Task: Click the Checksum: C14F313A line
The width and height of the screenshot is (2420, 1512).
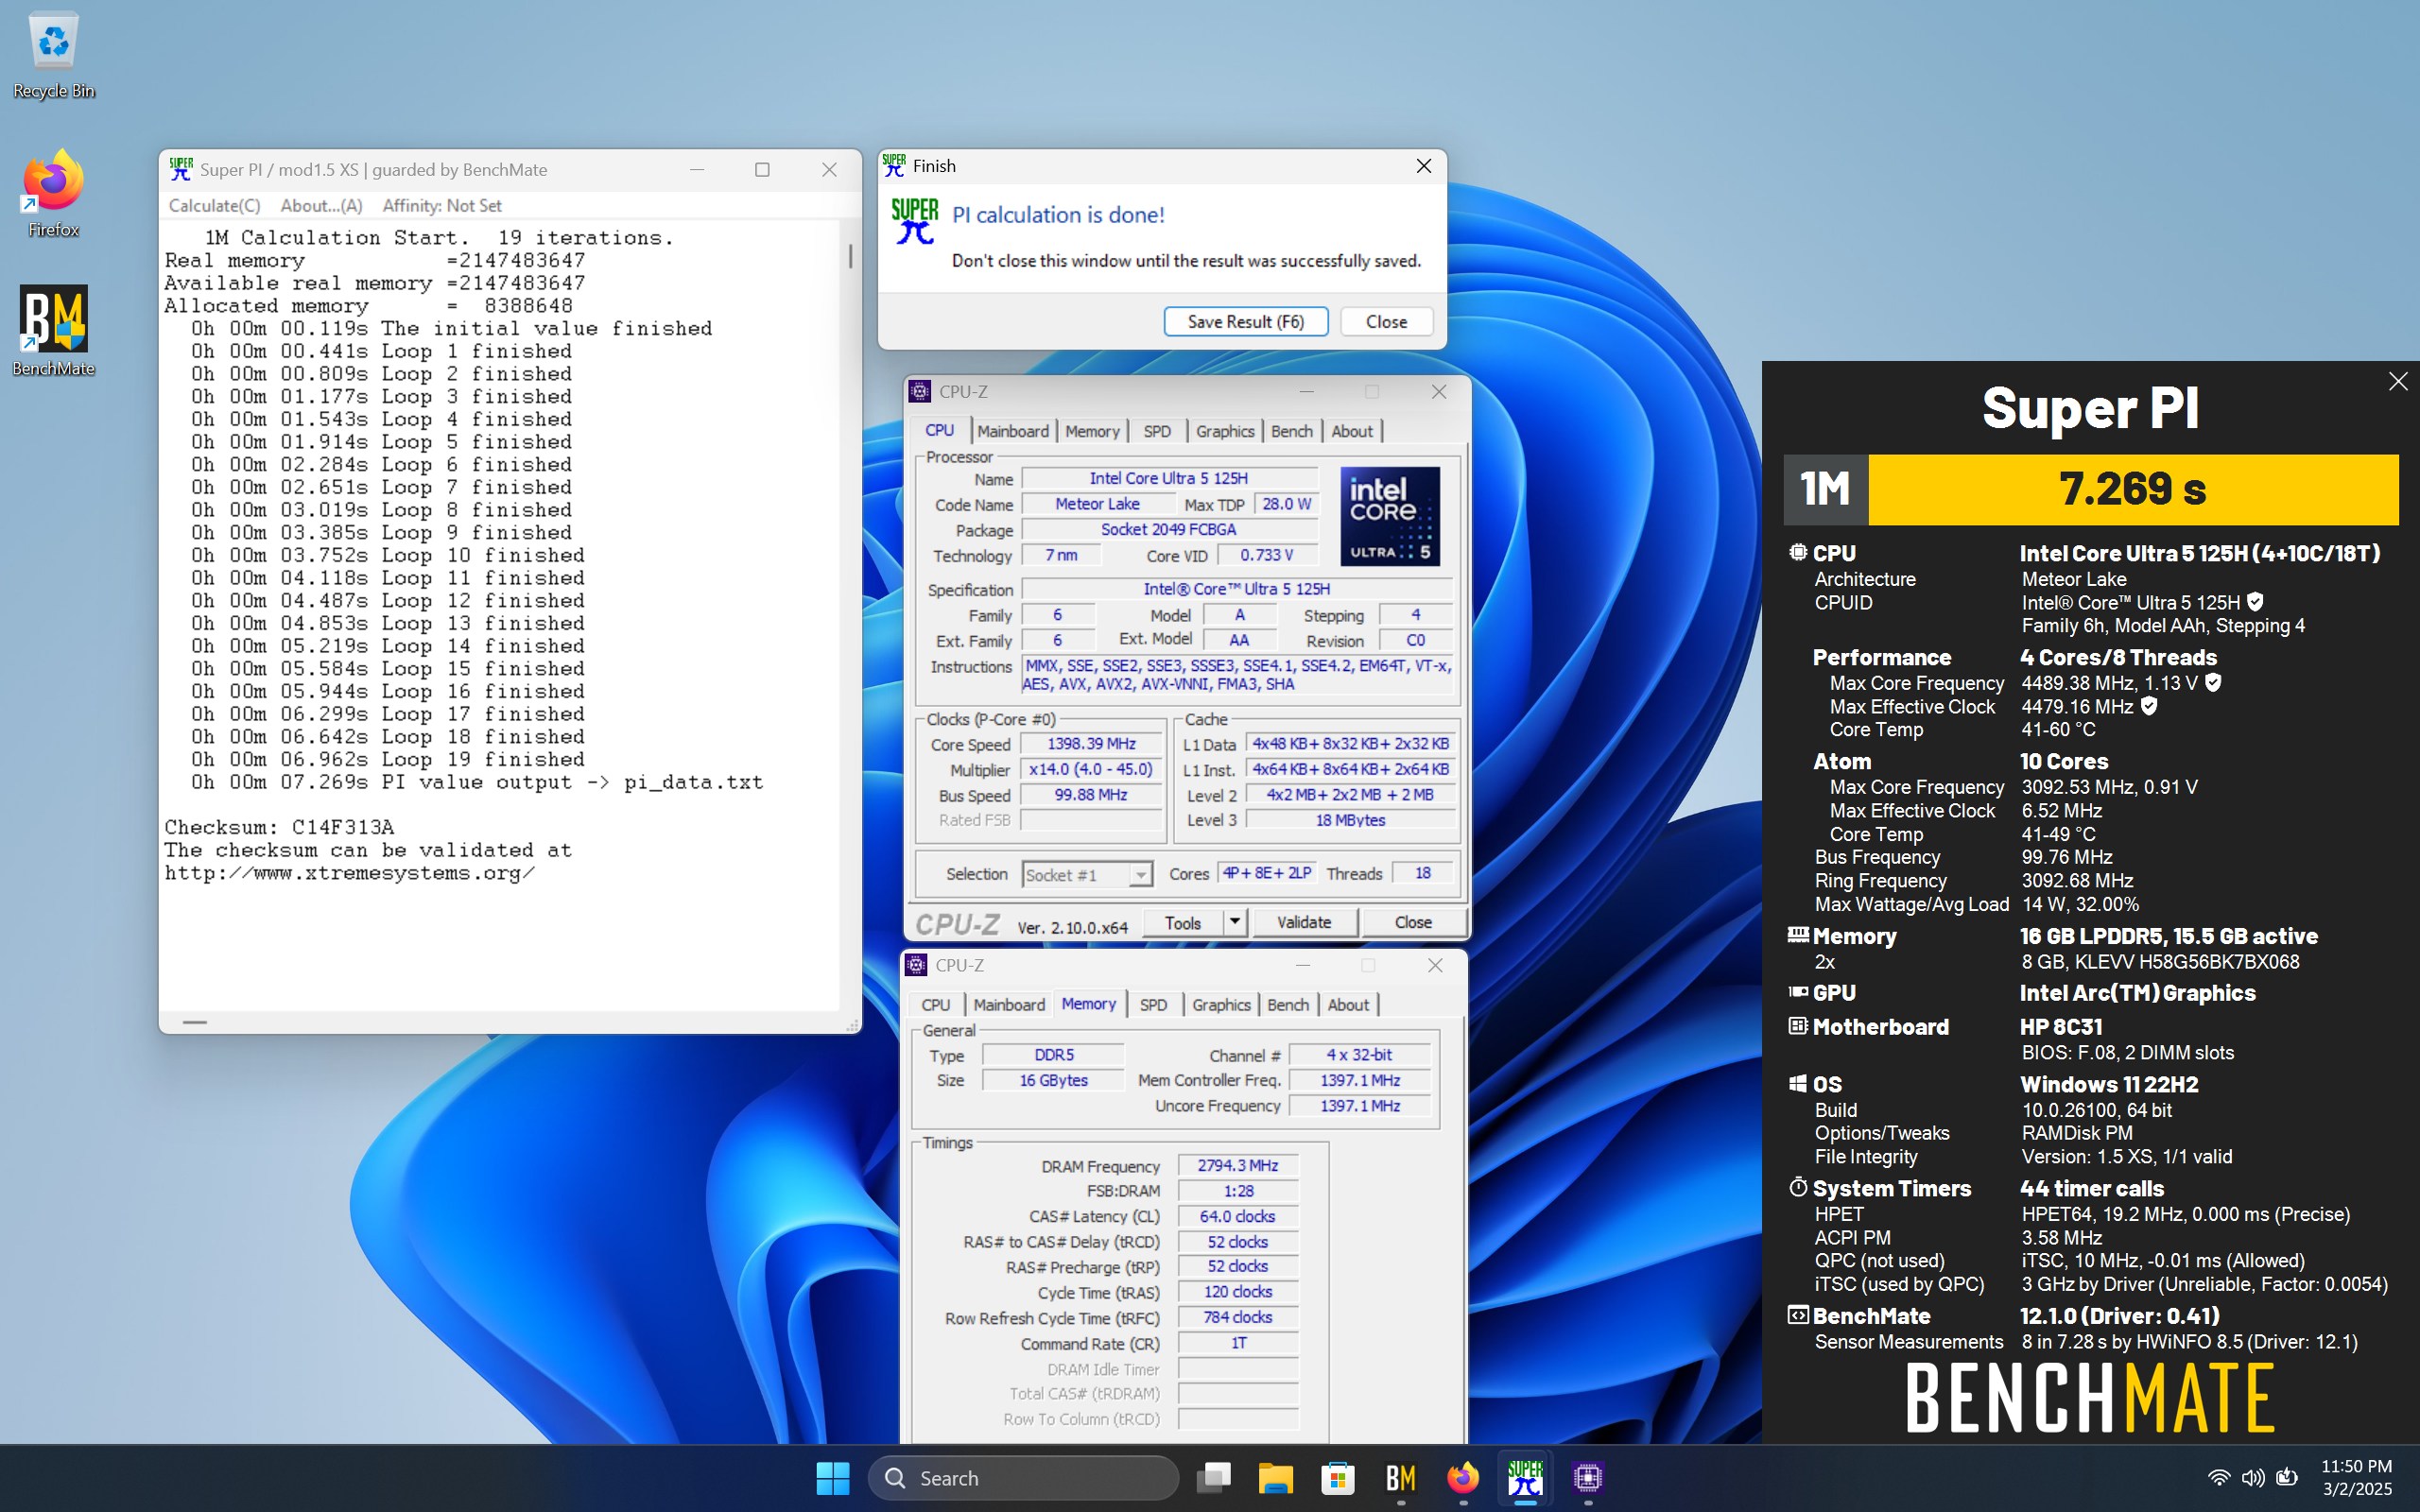Action: coord(279,827)
